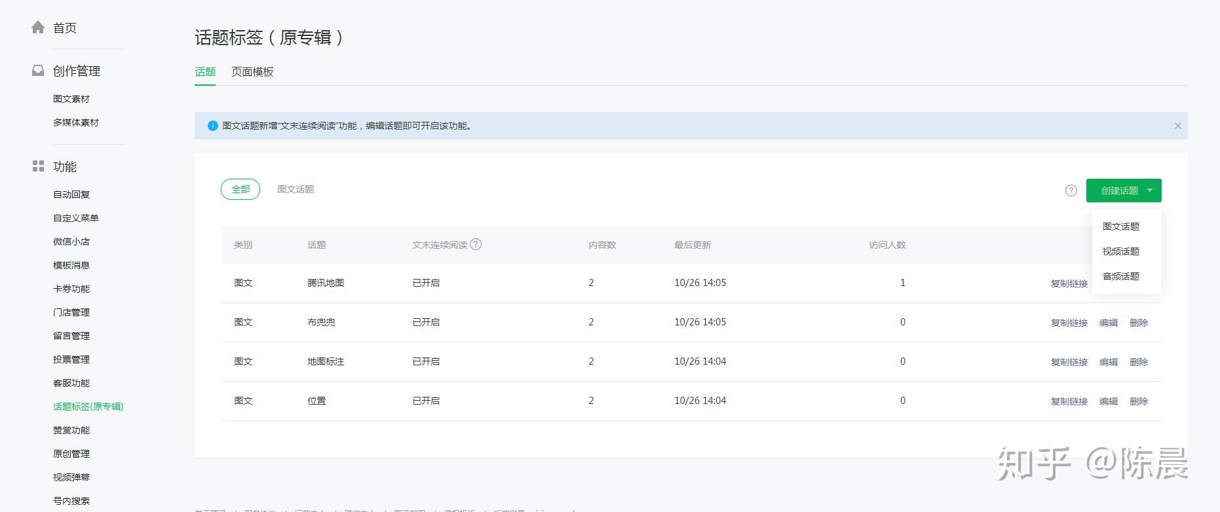This screenshot has width=1220, height=512.
Task: Edit the 布兜兜 topic
Action: click(1108, 323)
